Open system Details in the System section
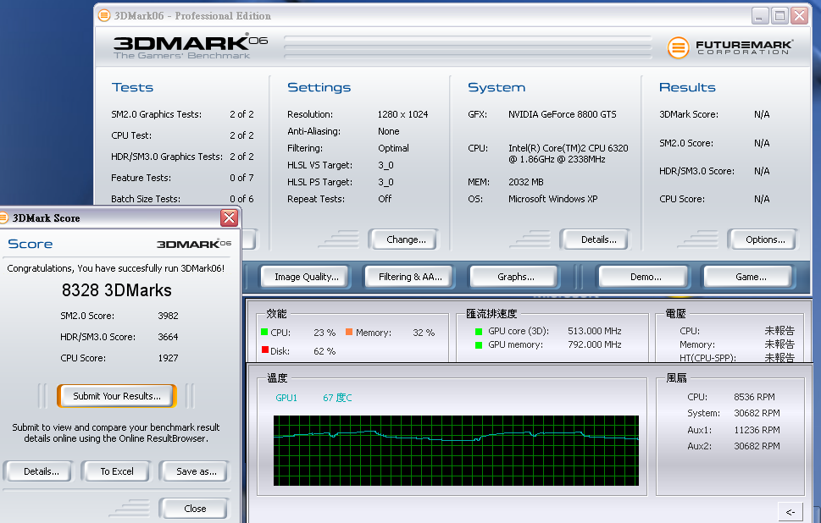821x523 pixels. (x=598, y=239)
